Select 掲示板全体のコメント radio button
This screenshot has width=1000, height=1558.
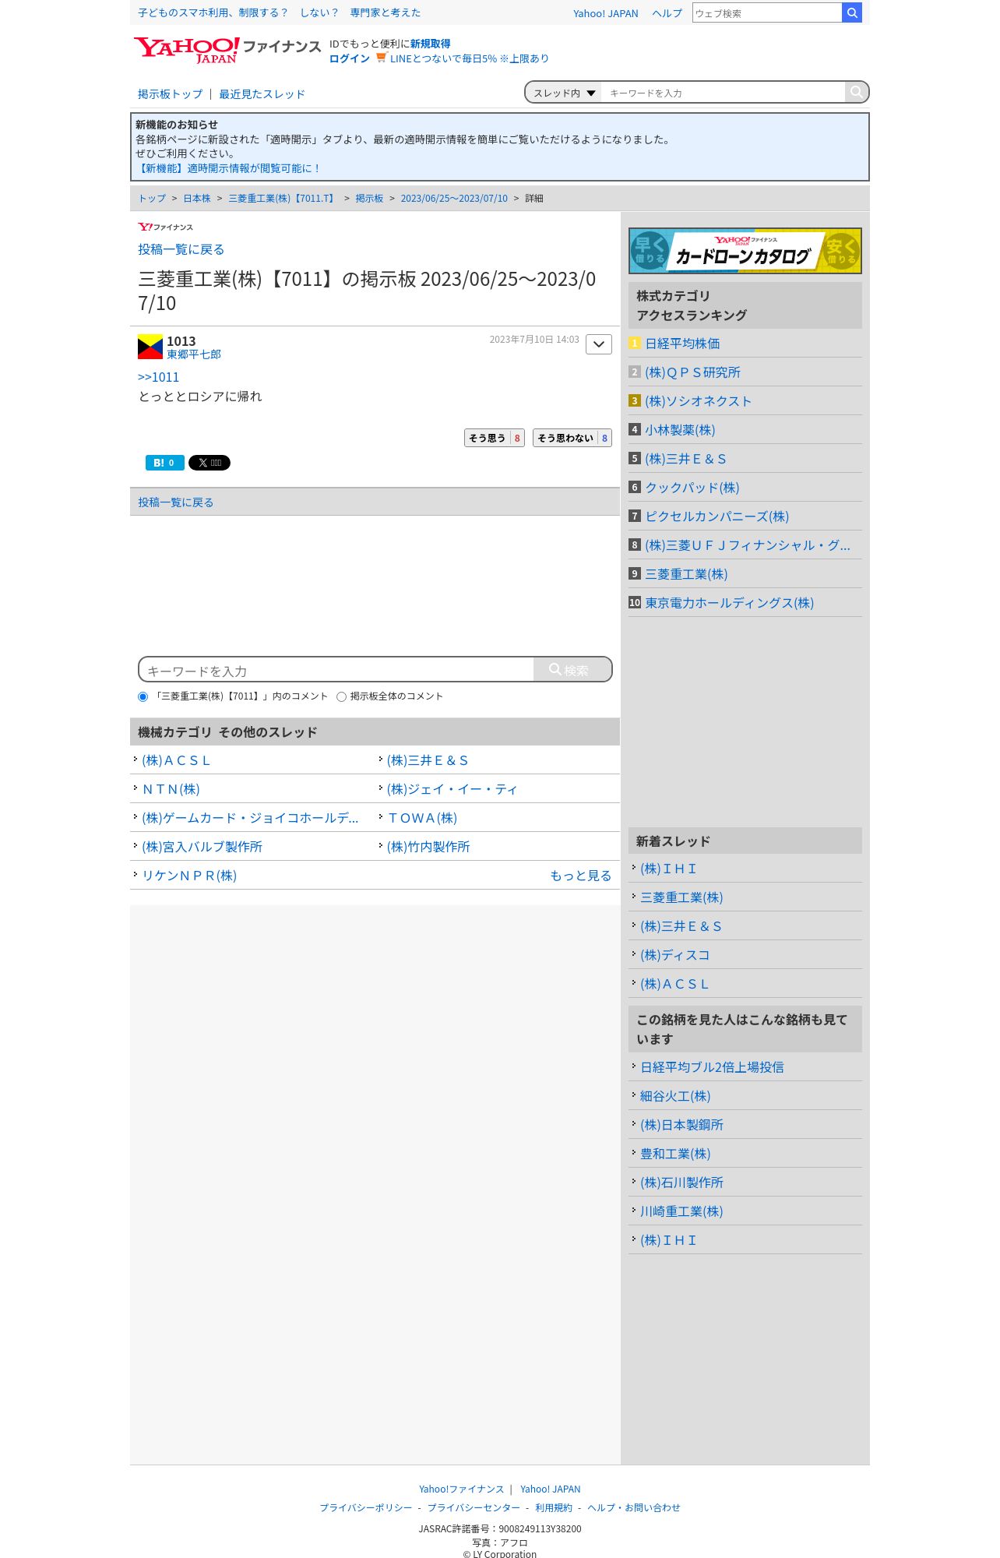click(341, 696)
